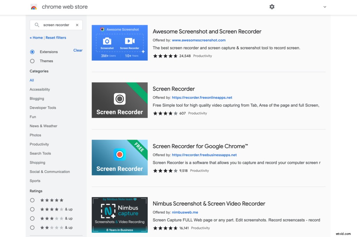Select the Themes radio button
Screen dimensions: 357x237
pyautogui.click(x=32, y=61)
